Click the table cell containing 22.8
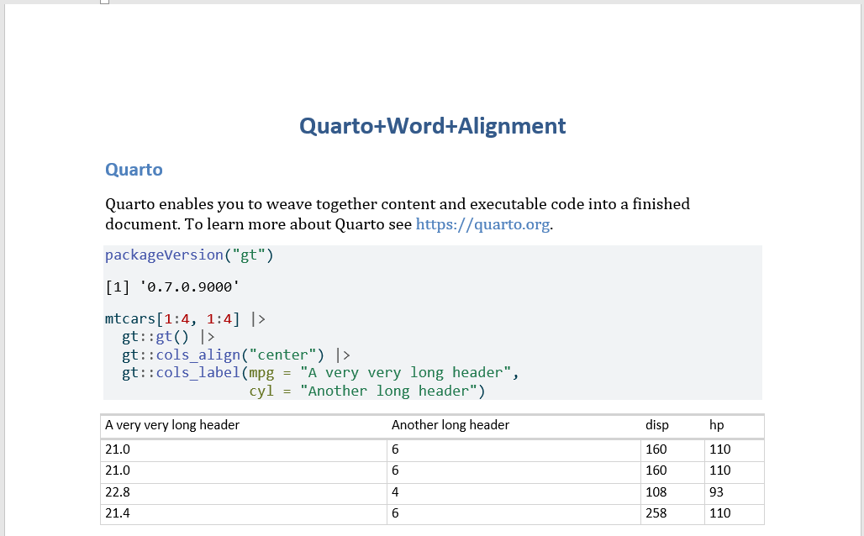 (x=244, y=492)
